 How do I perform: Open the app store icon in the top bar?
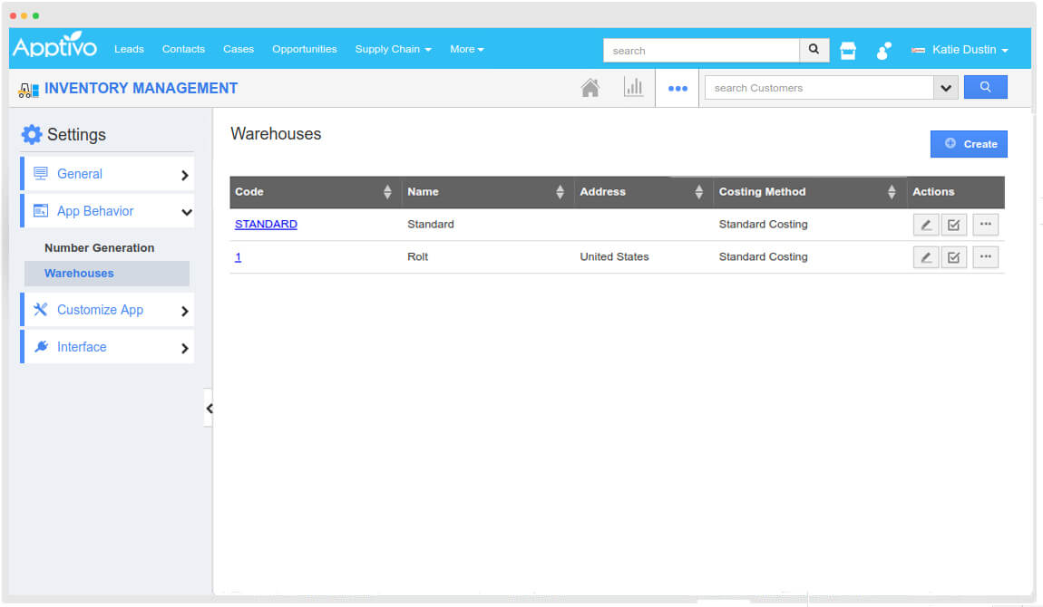(847, 50)
